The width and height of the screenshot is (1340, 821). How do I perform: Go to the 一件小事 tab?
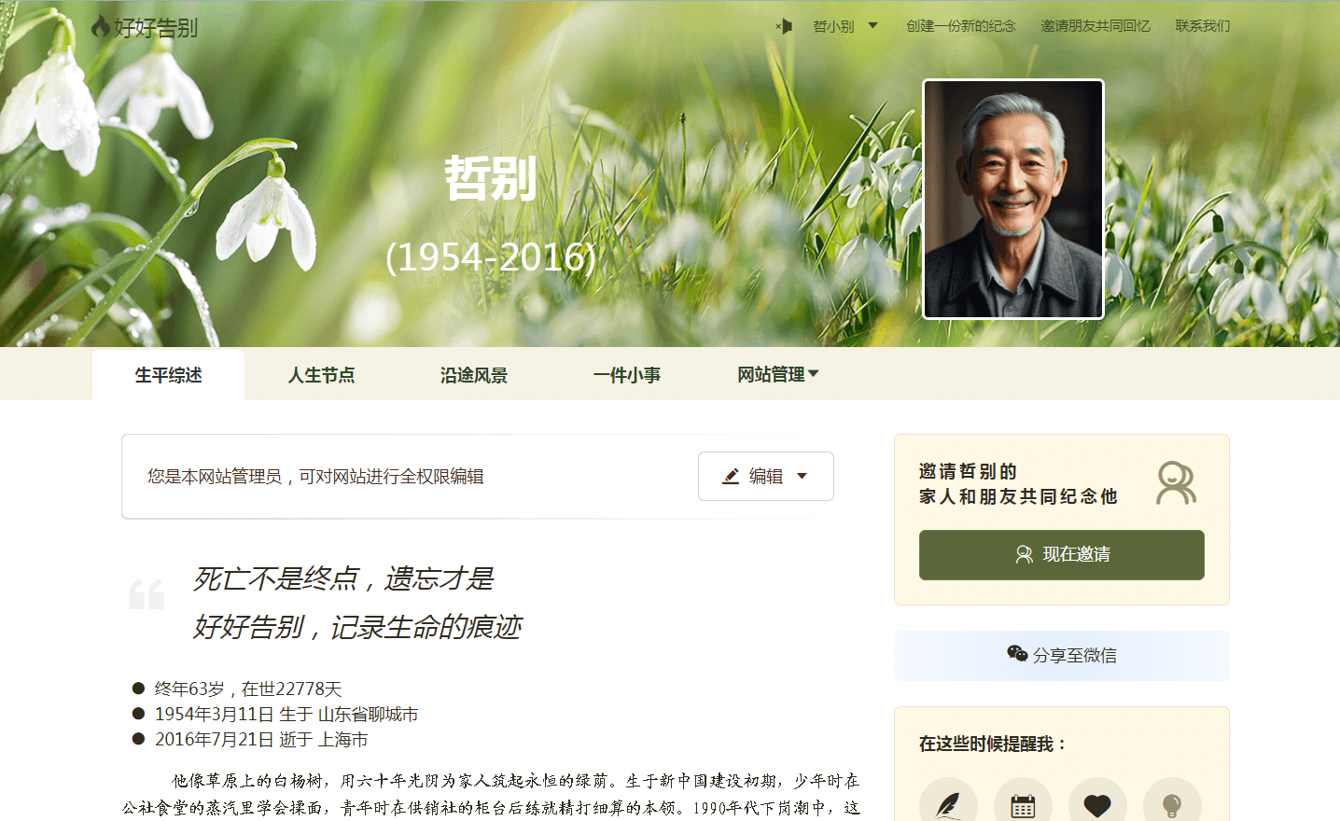point(626,375)
